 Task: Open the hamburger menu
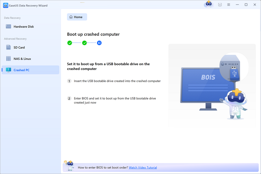(x=228, y=5)
